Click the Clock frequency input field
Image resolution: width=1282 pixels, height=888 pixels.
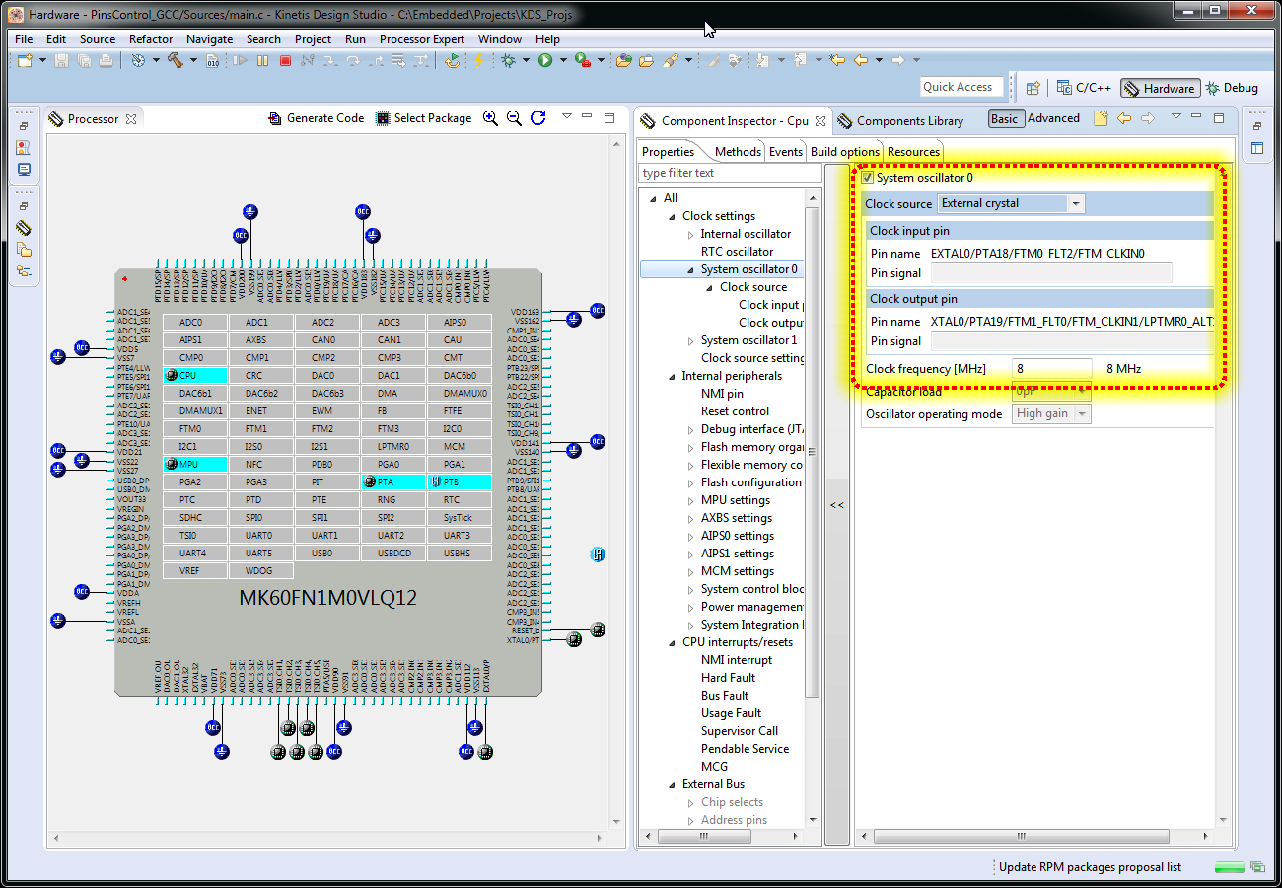click(x=1051, y=369)
